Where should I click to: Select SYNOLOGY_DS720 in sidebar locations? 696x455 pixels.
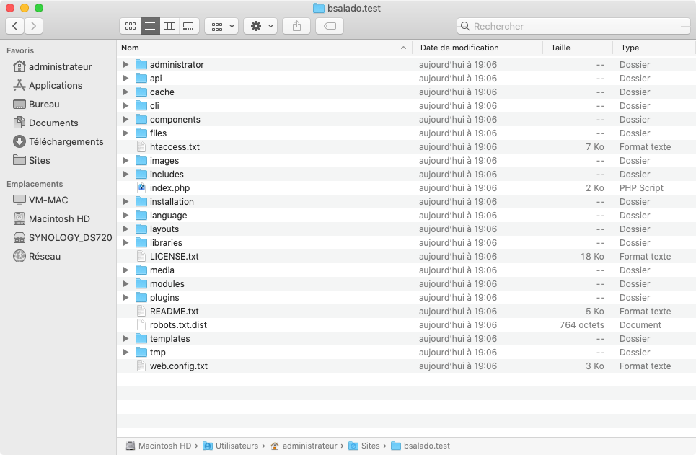point(70,237)
